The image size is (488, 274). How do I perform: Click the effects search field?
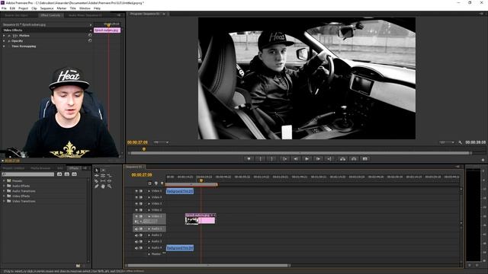28,174
